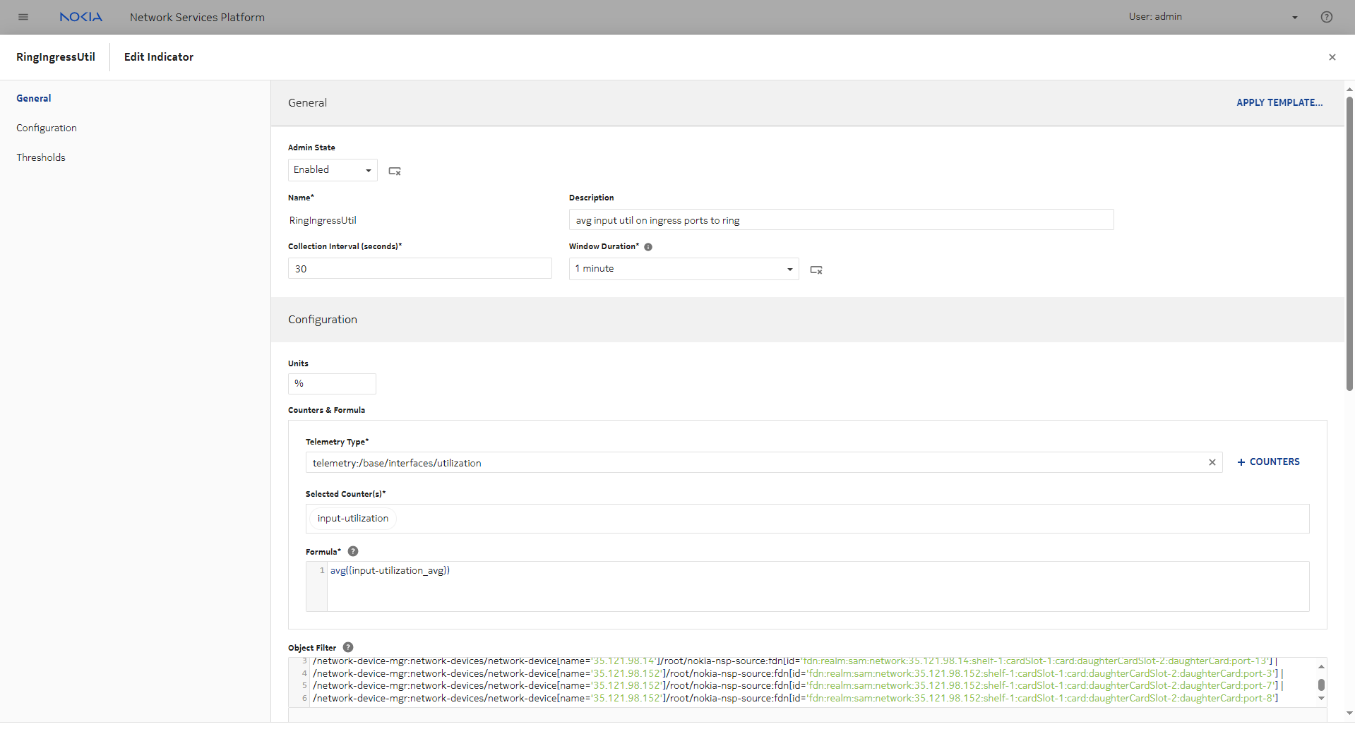Close the Edit Indicator panel
1355x729 pixels.
coord(1332,57)
